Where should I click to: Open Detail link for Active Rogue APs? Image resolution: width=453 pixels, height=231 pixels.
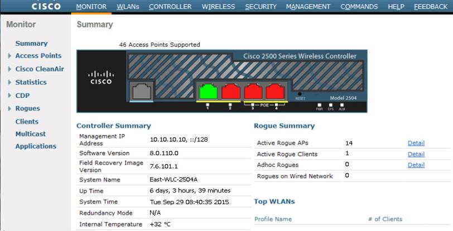pos(416,143)
